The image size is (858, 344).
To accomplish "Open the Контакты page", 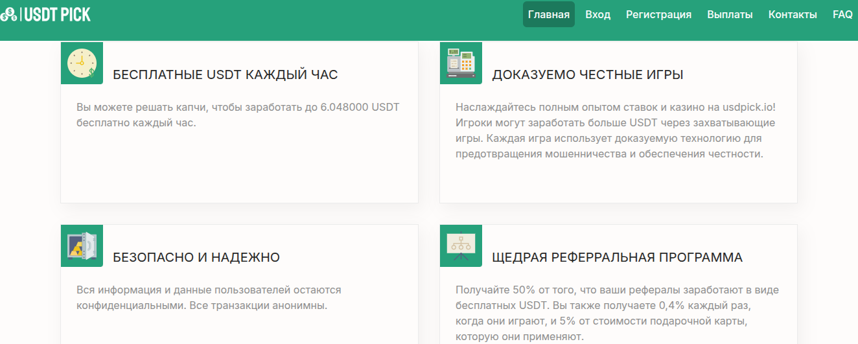I will point(793,14).
